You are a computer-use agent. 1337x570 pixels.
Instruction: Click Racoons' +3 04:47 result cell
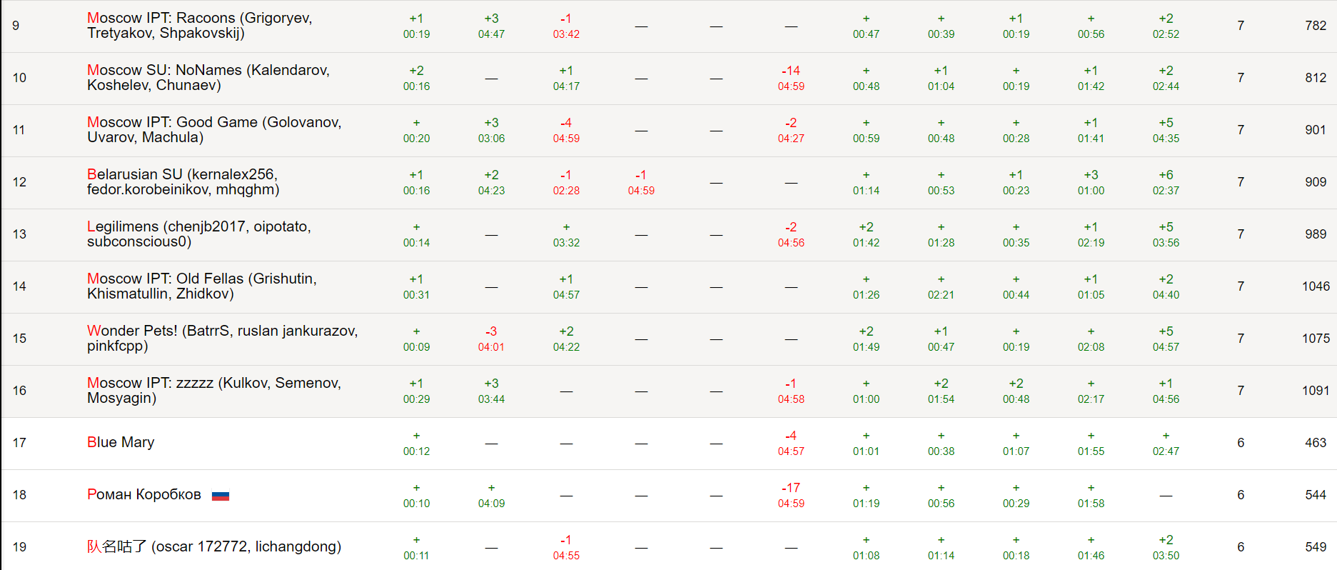pyautogui.click(x=491, y=26)
